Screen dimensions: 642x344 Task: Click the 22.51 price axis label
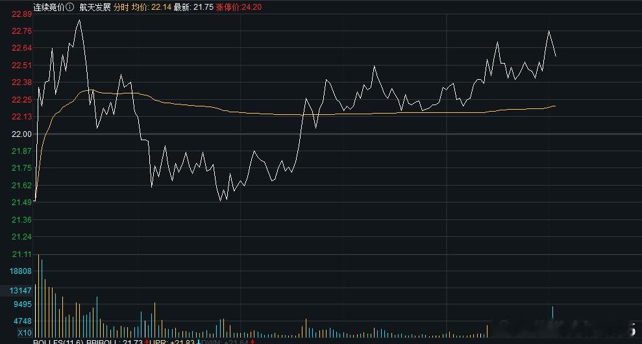(x=21, y=66)
